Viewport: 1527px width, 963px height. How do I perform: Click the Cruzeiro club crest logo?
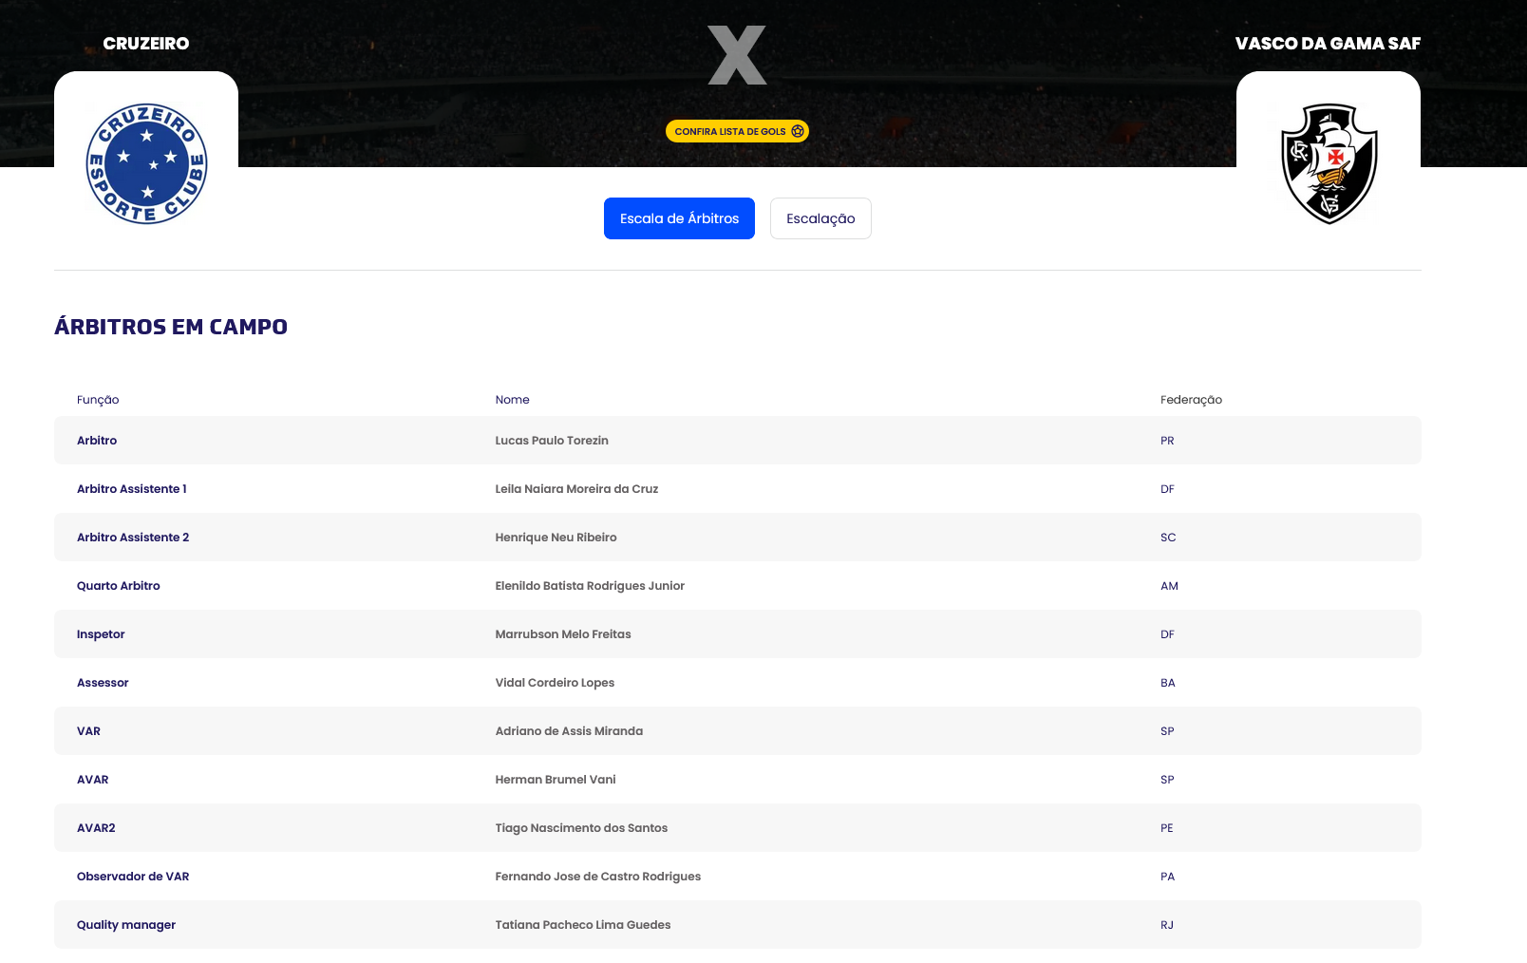(146, 164)
